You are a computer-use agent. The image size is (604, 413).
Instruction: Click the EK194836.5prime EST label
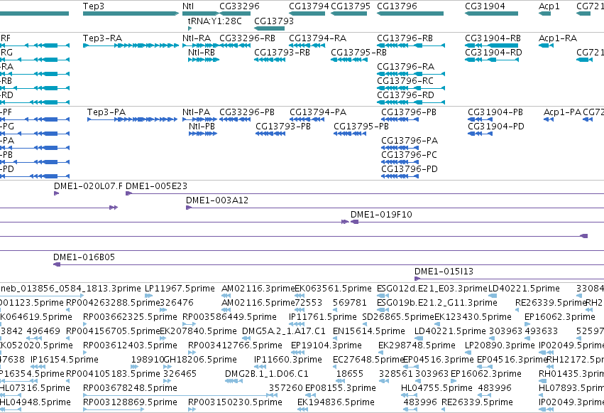(336, 402)
